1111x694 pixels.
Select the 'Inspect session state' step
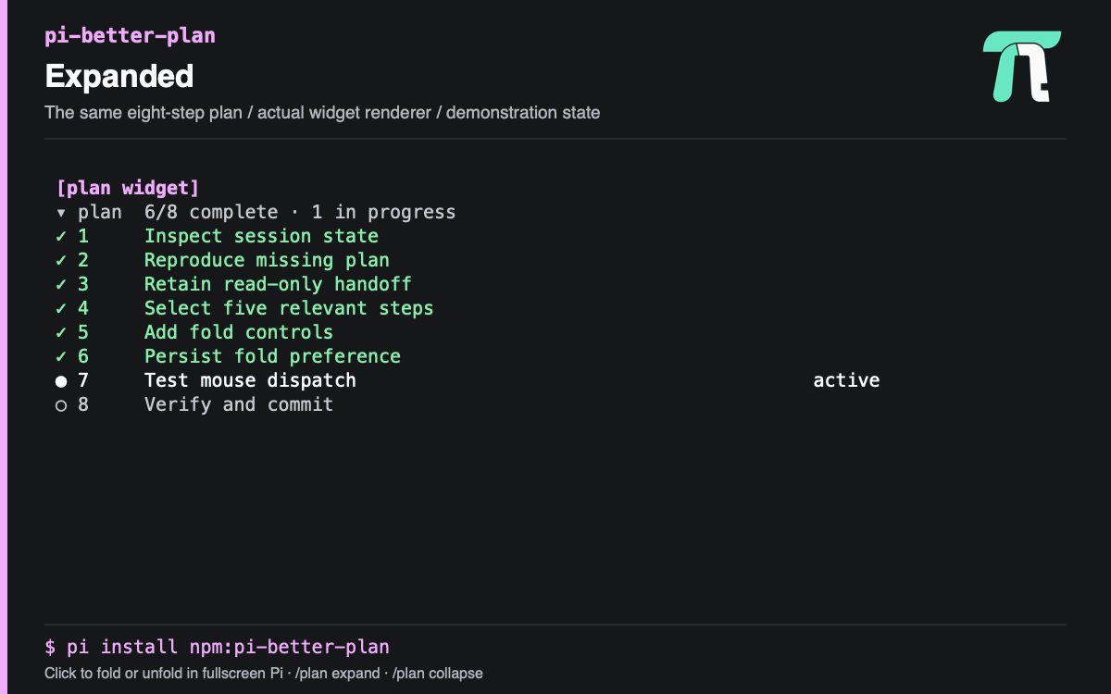pyautogui.click(x=261, y=237)
